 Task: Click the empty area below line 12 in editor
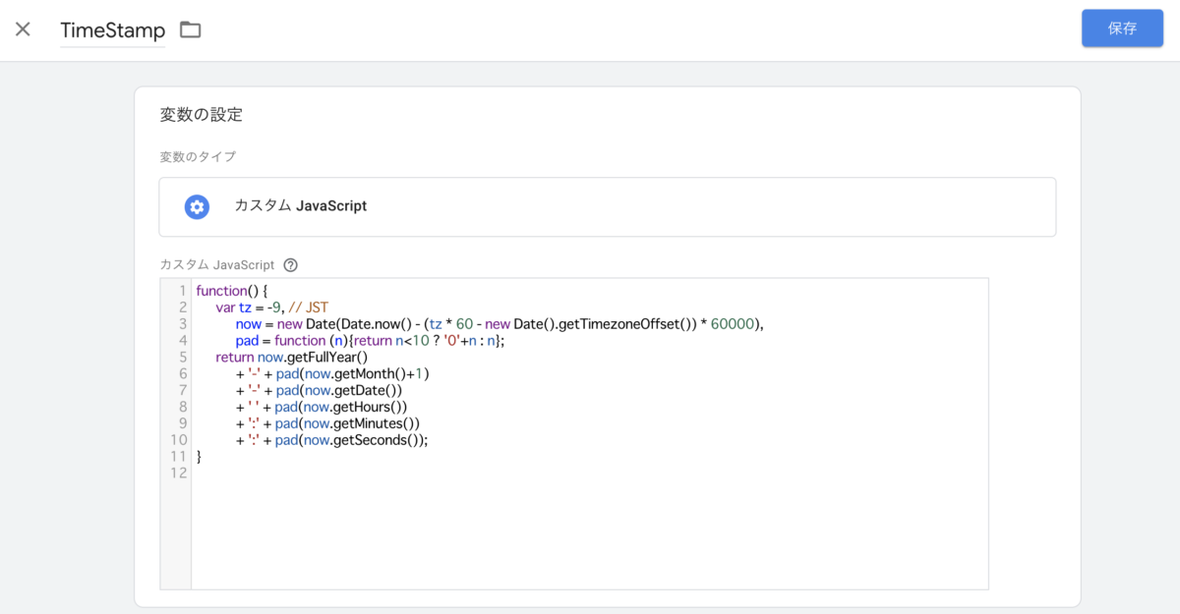point(590,530)
